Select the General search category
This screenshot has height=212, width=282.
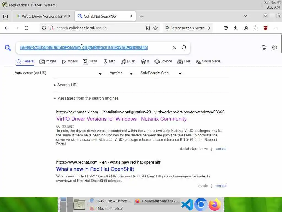[x=25, y=62]
